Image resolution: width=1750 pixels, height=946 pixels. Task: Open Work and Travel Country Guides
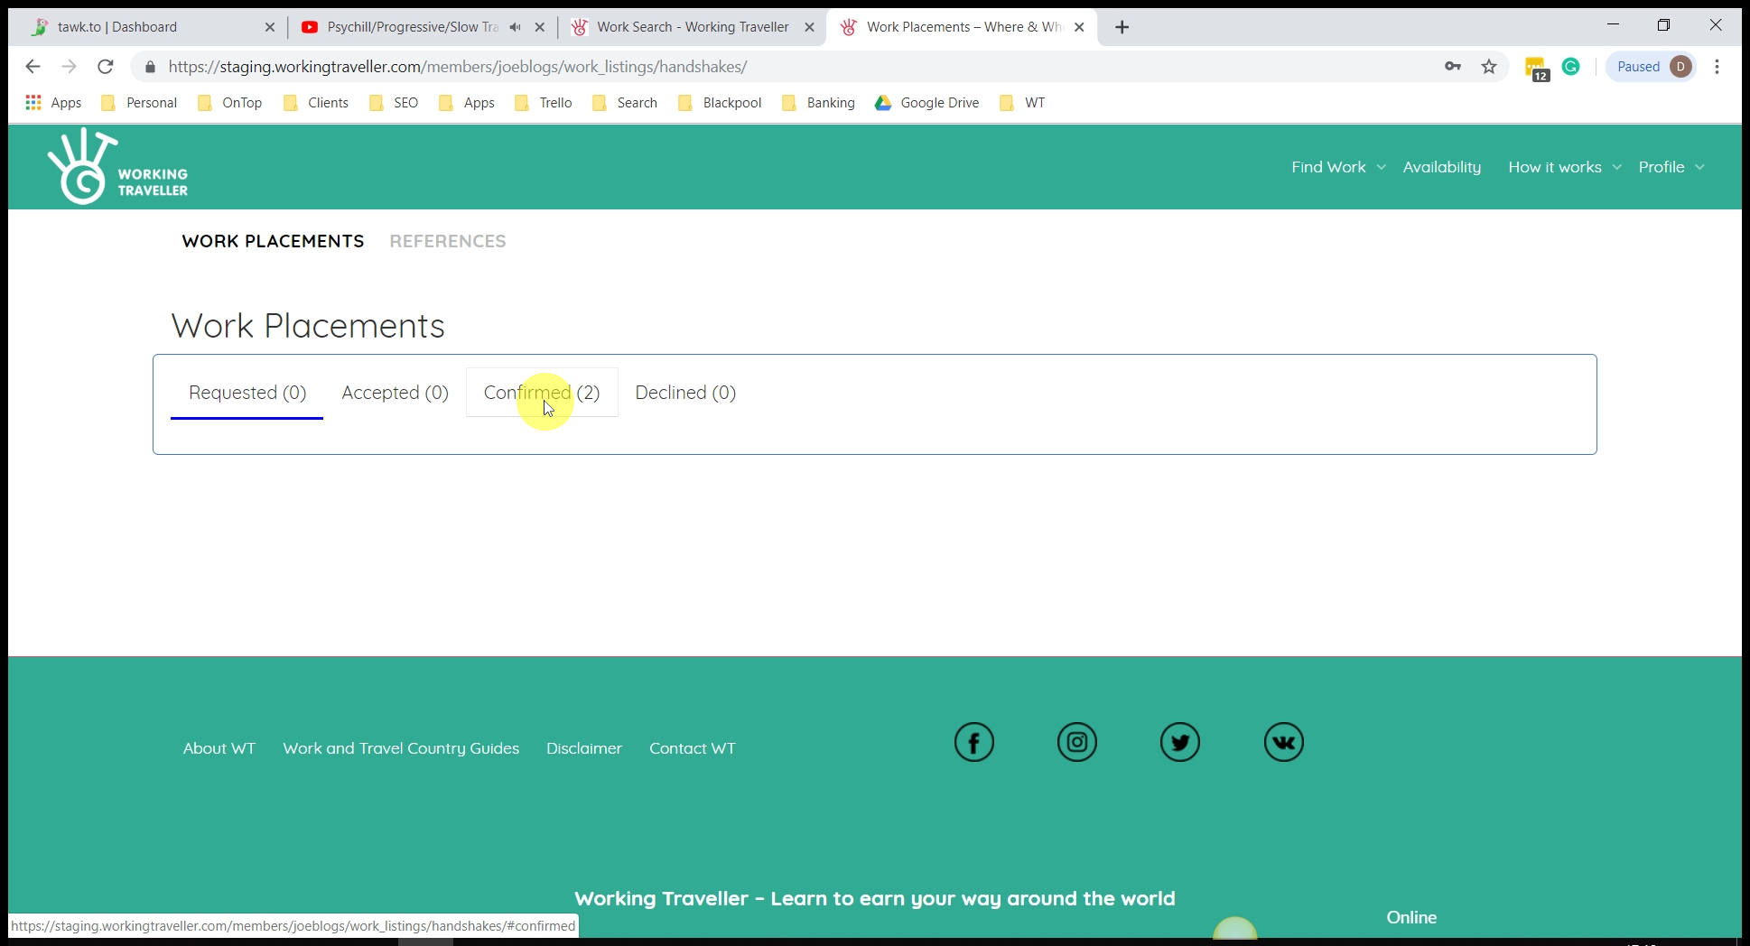[401, 748]
